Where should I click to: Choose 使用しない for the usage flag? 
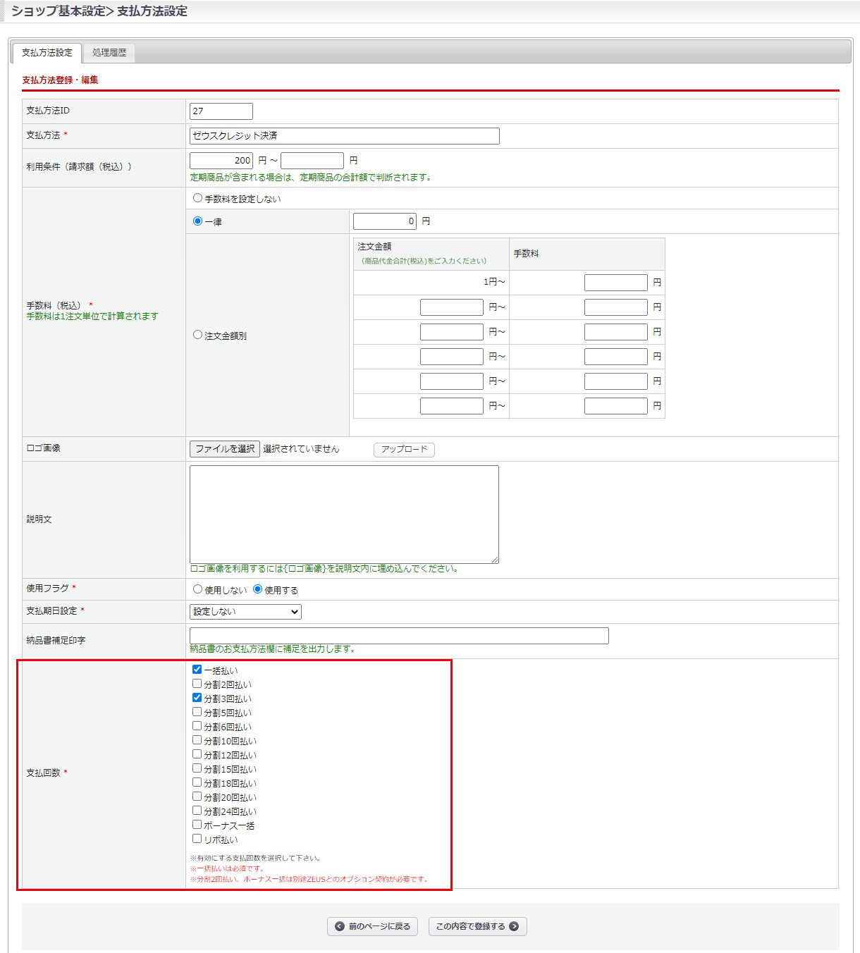[197, 589]
